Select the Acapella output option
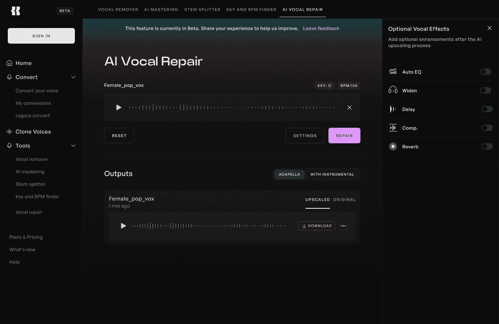Screen dimensions: 499x324 [289, 174]
